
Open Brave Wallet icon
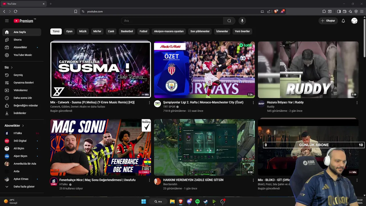click(345, 11)
